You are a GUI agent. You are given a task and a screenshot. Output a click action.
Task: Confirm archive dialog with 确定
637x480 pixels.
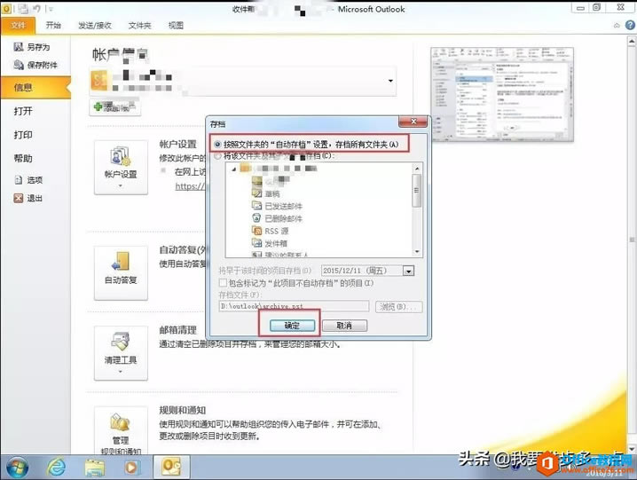pyautogui.click(x=292, y=326)
